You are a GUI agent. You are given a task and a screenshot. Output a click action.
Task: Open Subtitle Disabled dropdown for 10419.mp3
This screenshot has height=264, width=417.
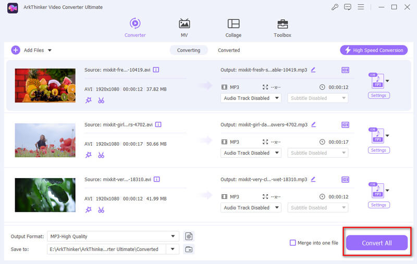pos(318,98)
